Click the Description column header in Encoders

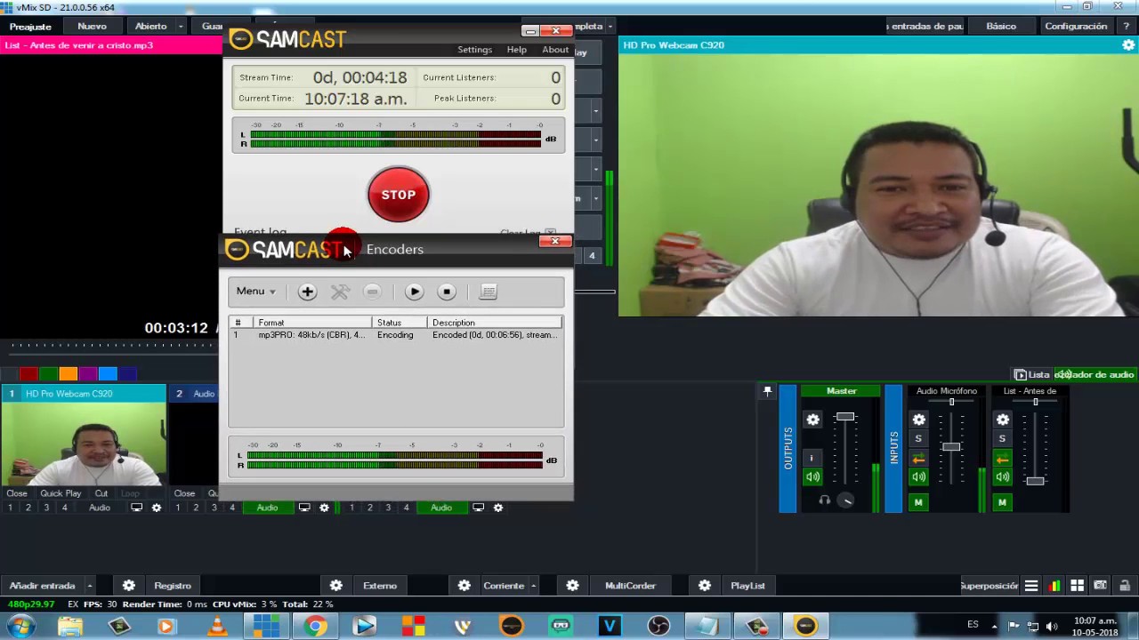(x=494, y=323)
